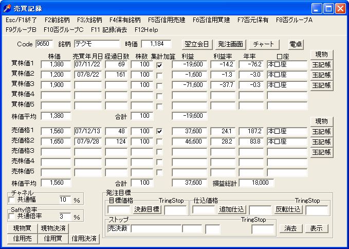Click the 決済目標 button

147,209
